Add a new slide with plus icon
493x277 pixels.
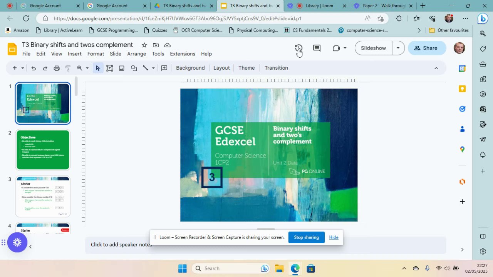(x=15, y=68)
